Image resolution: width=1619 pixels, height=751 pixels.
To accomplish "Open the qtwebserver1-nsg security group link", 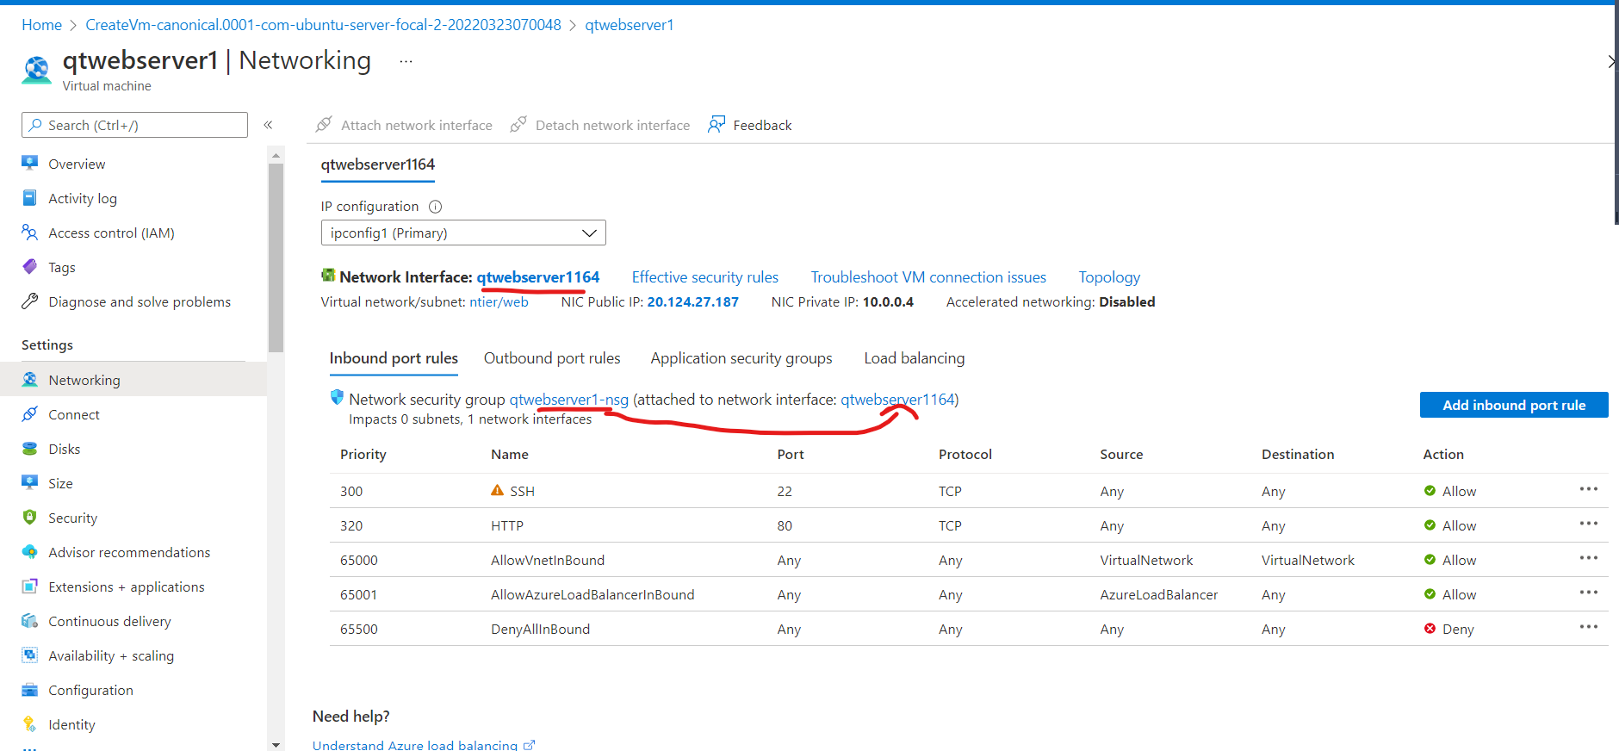I will click(568, 400).
